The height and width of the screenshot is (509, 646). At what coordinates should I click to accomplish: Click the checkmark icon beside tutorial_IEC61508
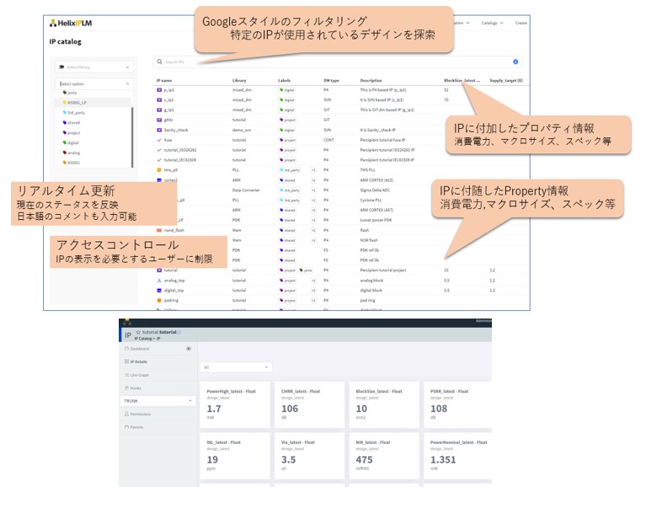159,160
